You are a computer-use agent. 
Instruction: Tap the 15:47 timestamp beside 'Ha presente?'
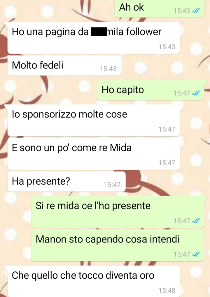112,185
